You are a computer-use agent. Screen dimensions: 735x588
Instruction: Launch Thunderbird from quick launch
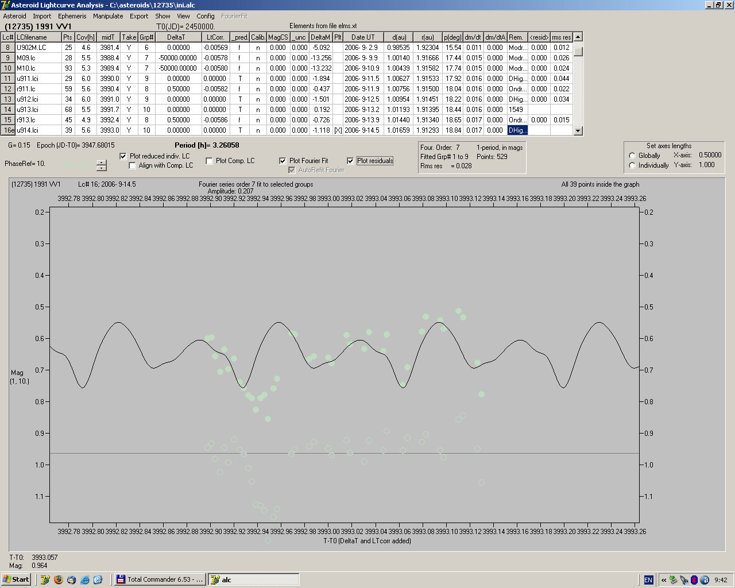click(71, 580)
